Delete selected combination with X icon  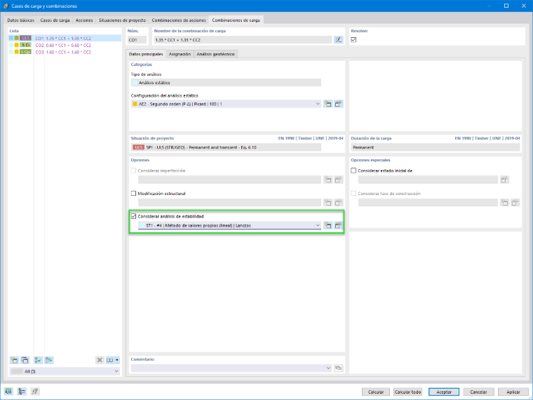pyautogui.click(x=100, y=360)
